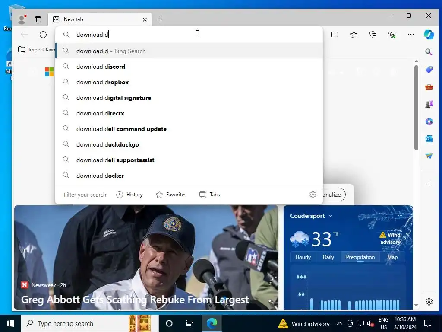Open Copilot icon in toolbar
This screenshot has height=332, width=442.
click(x=429, y=35)
